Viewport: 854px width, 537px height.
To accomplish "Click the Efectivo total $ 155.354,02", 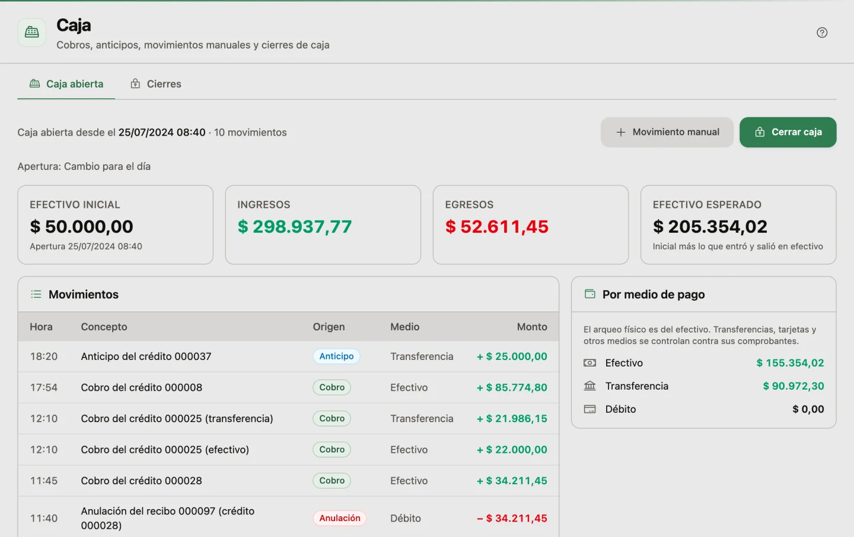I will [790, 363].
